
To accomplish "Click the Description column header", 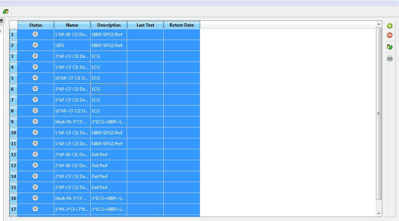I will (x=109, y=25).
